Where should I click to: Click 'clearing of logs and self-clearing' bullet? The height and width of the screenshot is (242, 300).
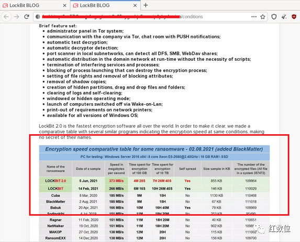tap(85, 93)
